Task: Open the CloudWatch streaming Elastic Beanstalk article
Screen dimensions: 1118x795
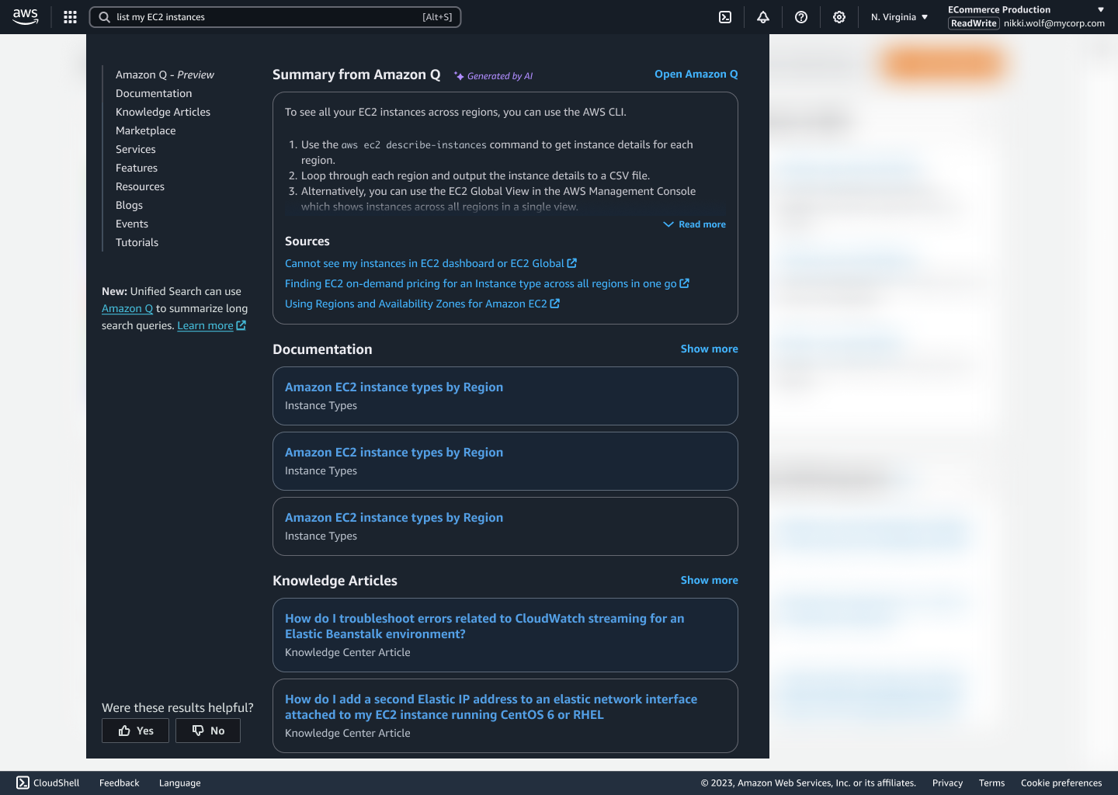Action: click(x=484, y=626)
